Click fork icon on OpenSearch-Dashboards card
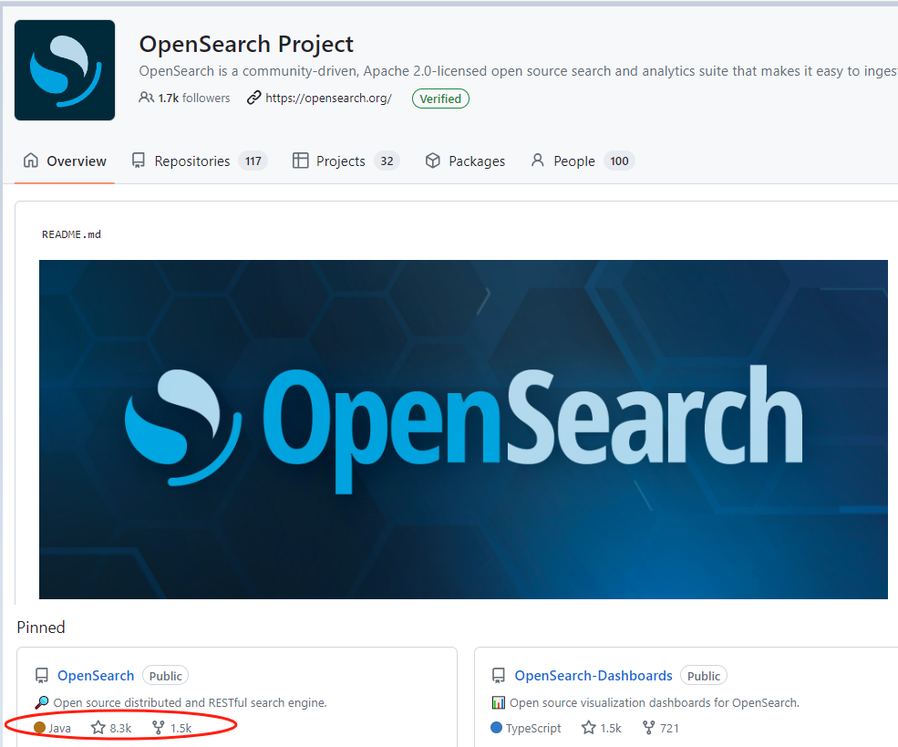The image size is (898, 747). [648, 728]
